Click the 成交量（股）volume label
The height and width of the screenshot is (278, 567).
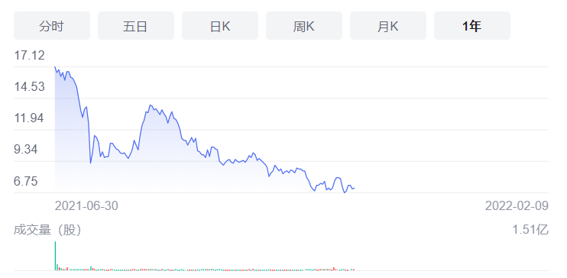(x=47, y=230)
